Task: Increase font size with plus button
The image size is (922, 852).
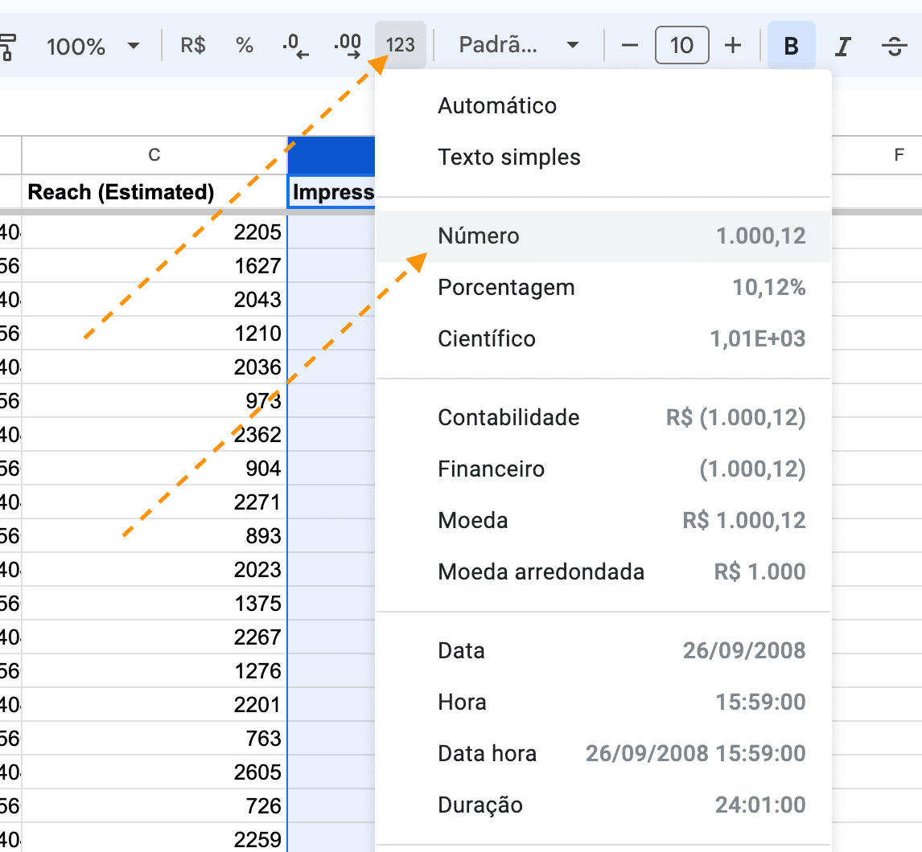Action: click(x=733, y=45)
